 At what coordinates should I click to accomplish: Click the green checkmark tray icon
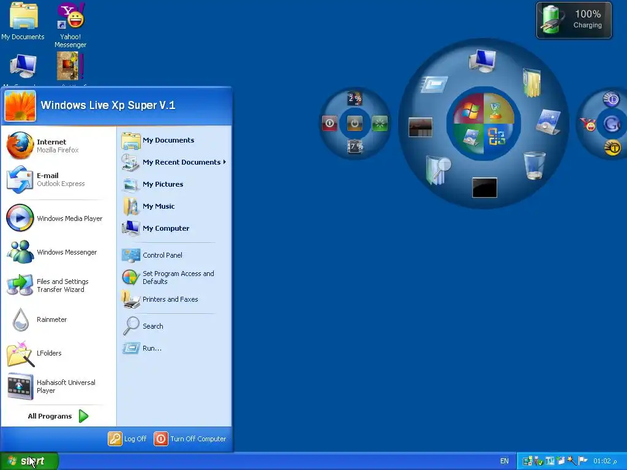point(538,461)
